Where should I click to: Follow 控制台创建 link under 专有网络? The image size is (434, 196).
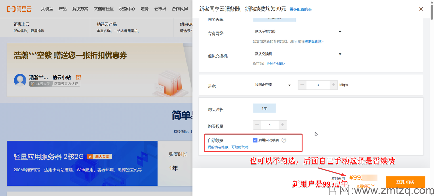click(314, 41)
